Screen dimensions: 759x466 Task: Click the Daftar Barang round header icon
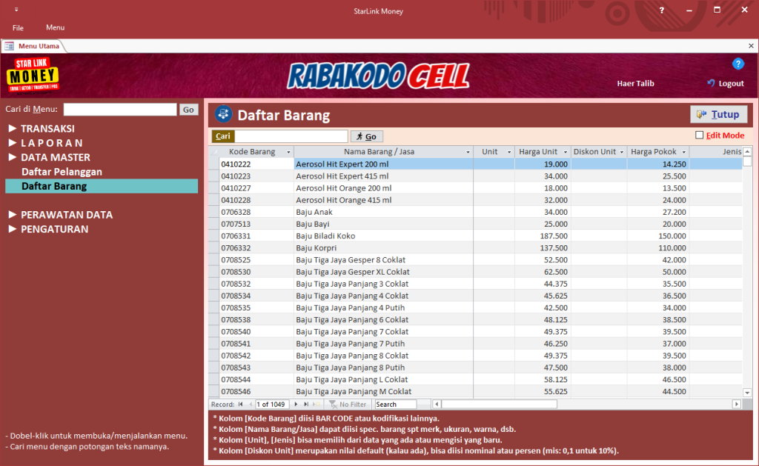pyautogui.click(x=223, y=114)
